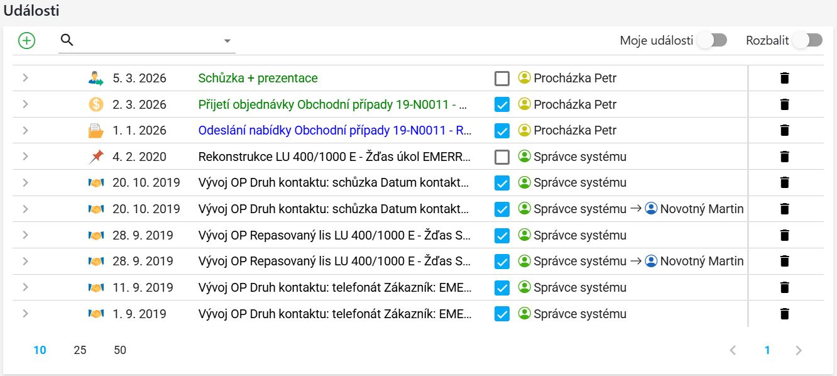Click the search magnifier icon
This screenshot has width=837, height=376.
[x=67, y=40]
